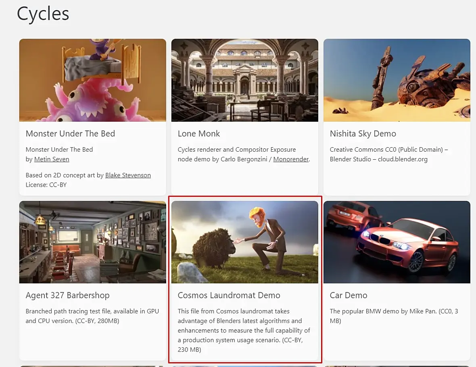This screenshot has height=367, width=476.
Task: Follow the Monorender link
Action: (x=291, y=159)
